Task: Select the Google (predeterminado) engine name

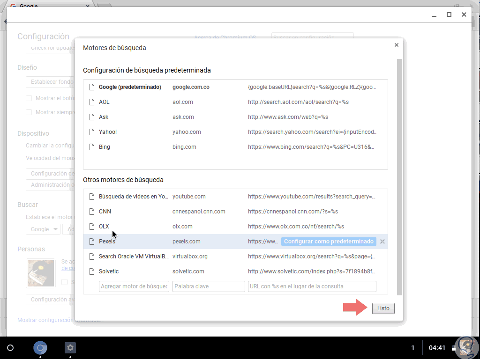Action: tap(130, 87)
